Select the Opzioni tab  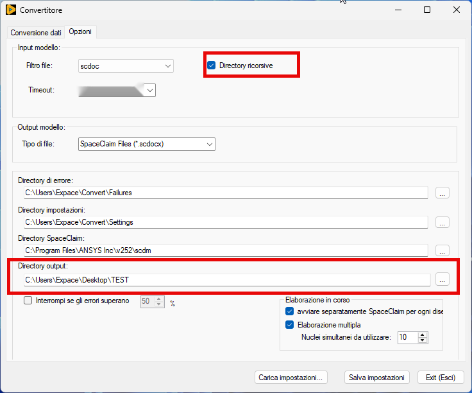pyautogui.click(x=80, y=32)
